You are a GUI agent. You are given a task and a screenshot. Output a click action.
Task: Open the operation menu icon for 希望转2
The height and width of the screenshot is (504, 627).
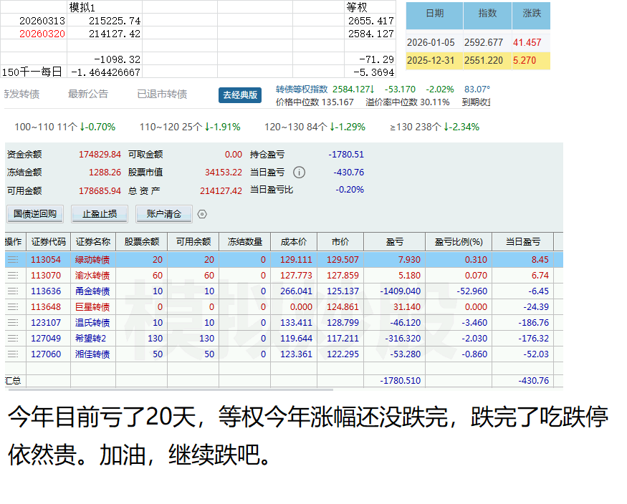[13, 339]
